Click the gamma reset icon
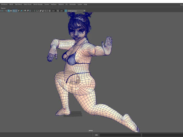The image size is (183, 137). pos(58,11)
